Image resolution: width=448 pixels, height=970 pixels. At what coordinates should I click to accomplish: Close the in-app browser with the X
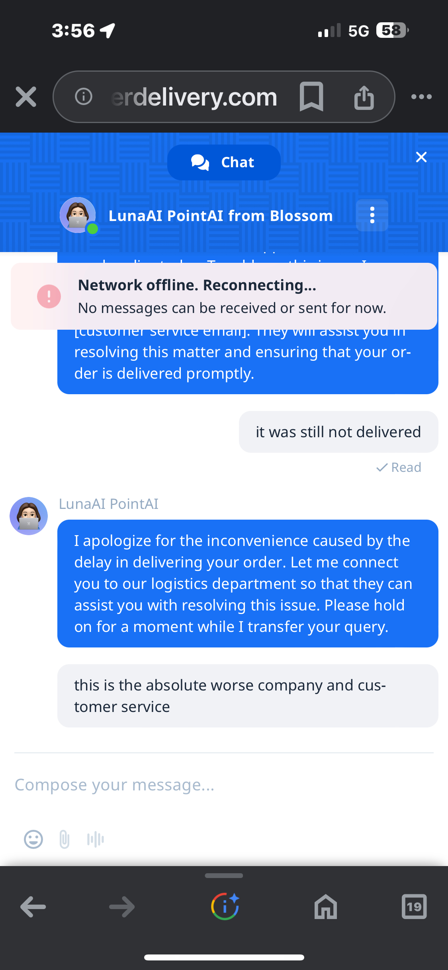pyautogui.click(x=26, y=97)
